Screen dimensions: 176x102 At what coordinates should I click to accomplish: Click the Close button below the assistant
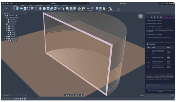click(172, 95)
